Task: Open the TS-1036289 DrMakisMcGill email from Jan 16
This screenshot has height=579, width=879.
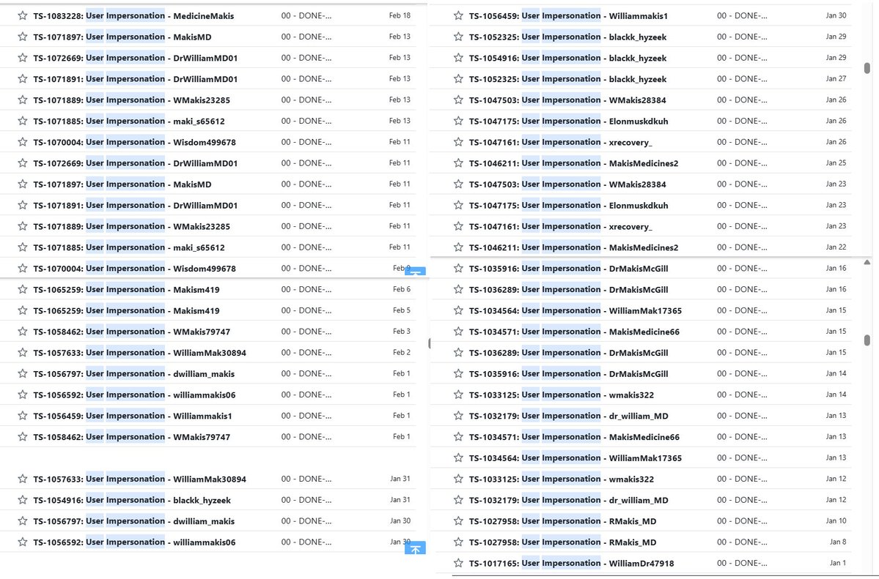Action: pyautogui.click(x=641, y=290)
